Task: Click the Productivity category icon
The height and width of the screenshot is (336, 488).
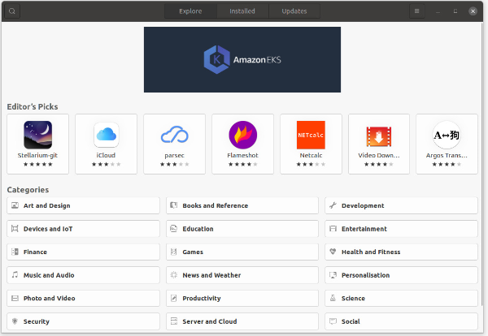Action: point(174,298)
